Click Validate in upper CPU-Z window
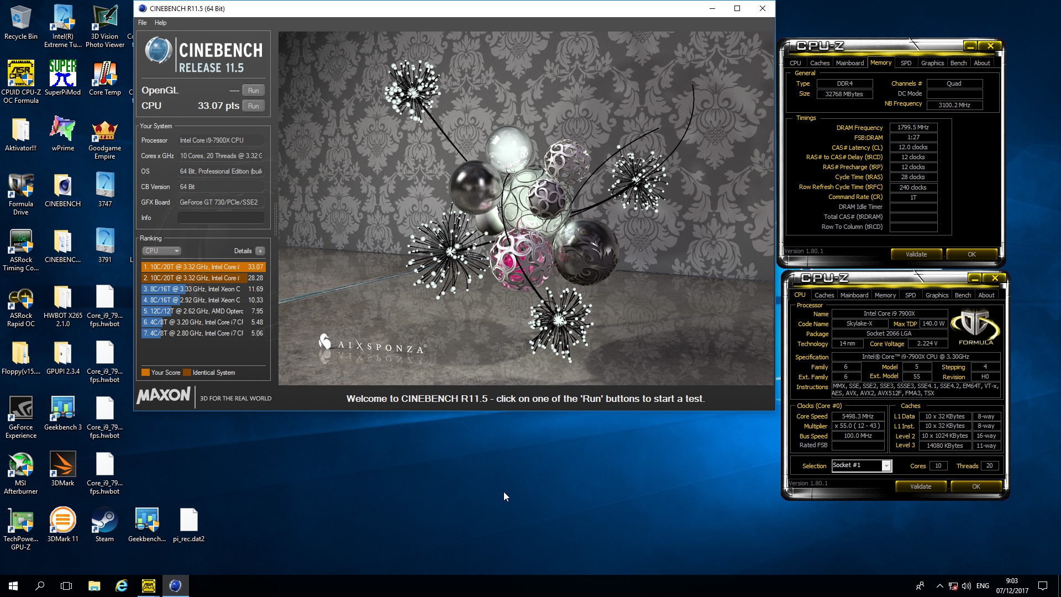 (x=916, y=254)
